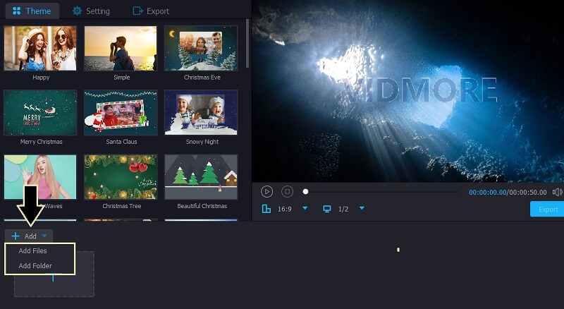Expand the Add dropdown arrow
Viewport: 564px width, 309px height.
pos(44,236)
